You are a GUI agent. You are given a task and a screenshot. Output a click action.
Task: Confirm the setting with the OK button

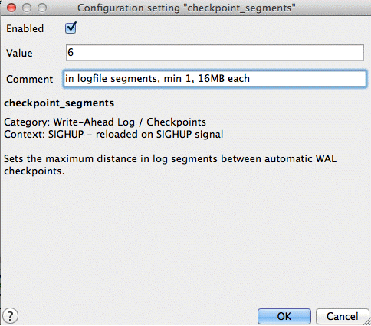point(284,316)
